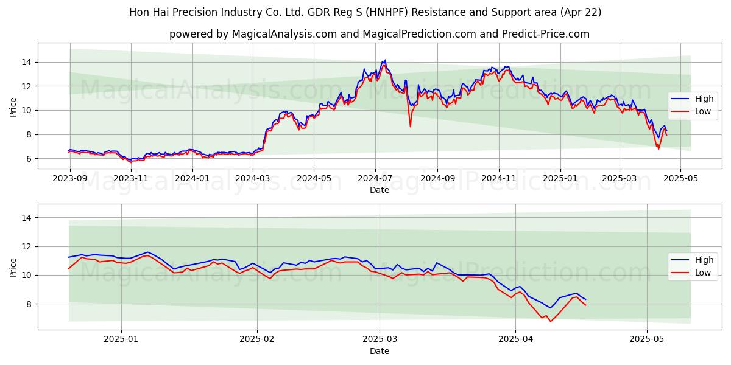Click 'Low' in the lower chart legend

pos(703,273)
